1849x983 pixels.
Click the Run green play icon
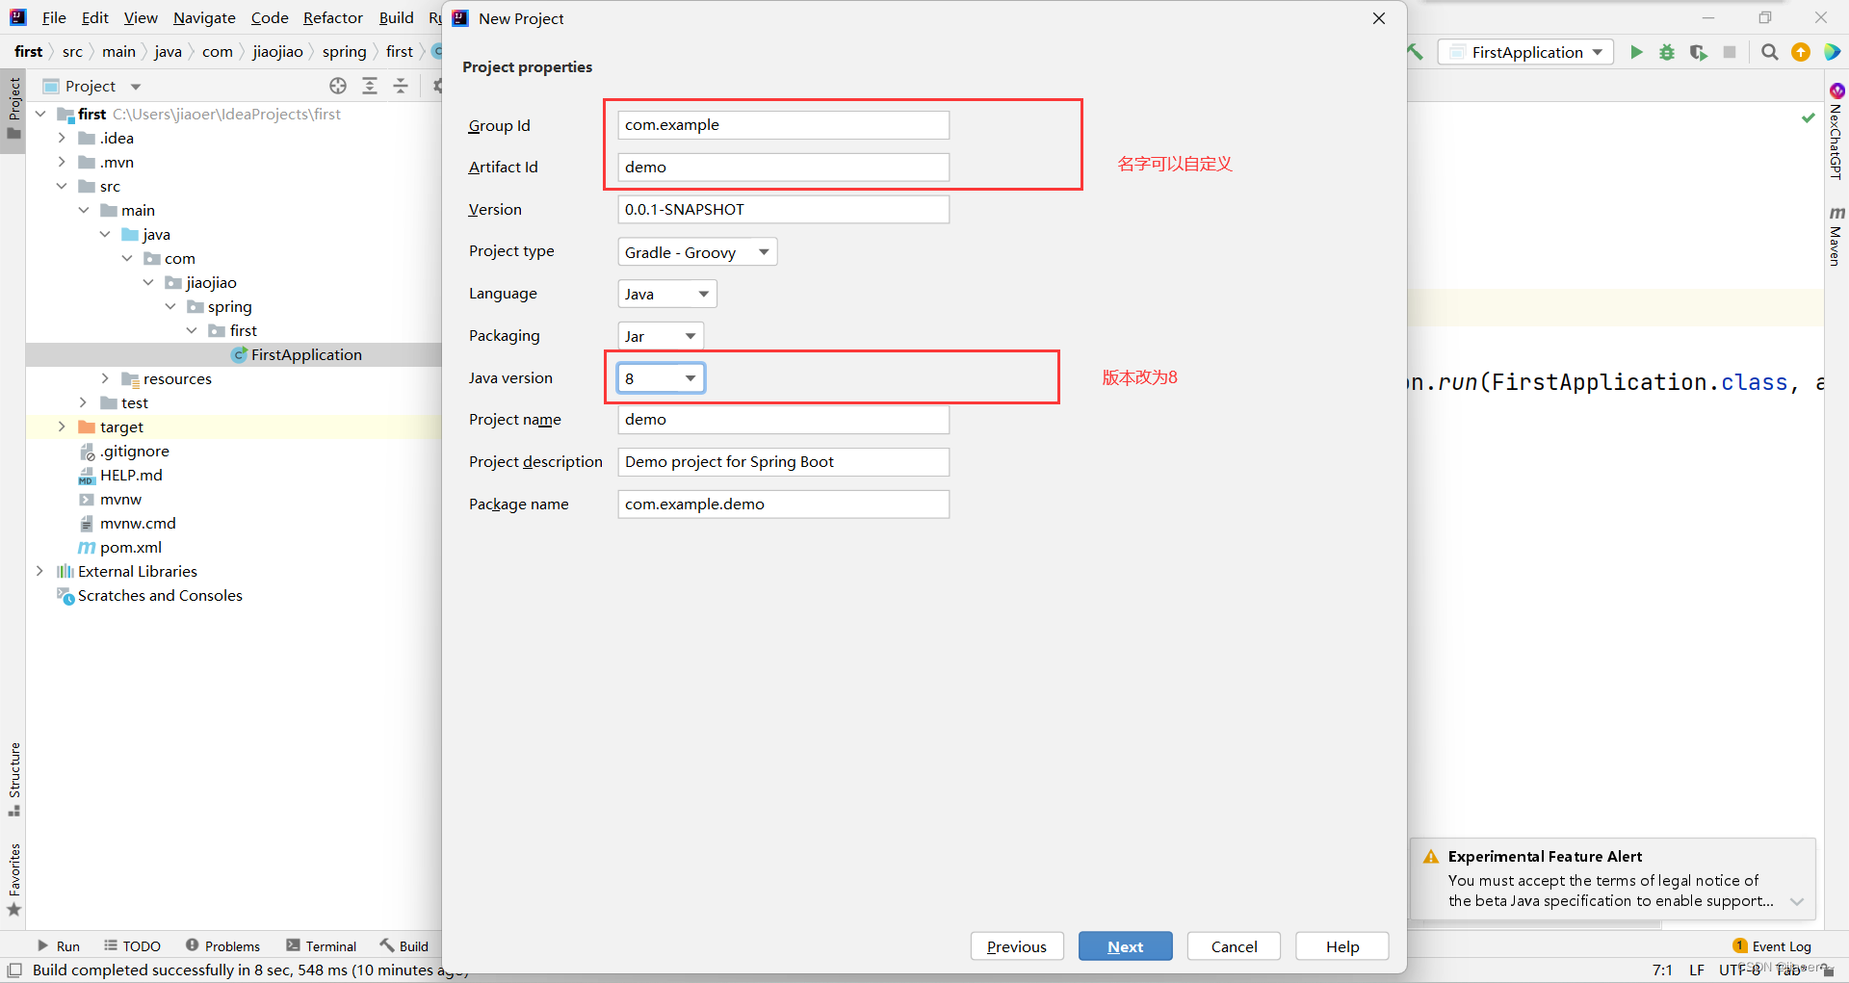pos(1636,52)
